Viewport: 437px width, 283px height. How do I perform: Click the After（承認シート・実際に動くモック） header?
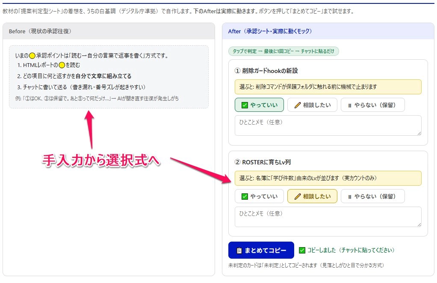328,31
